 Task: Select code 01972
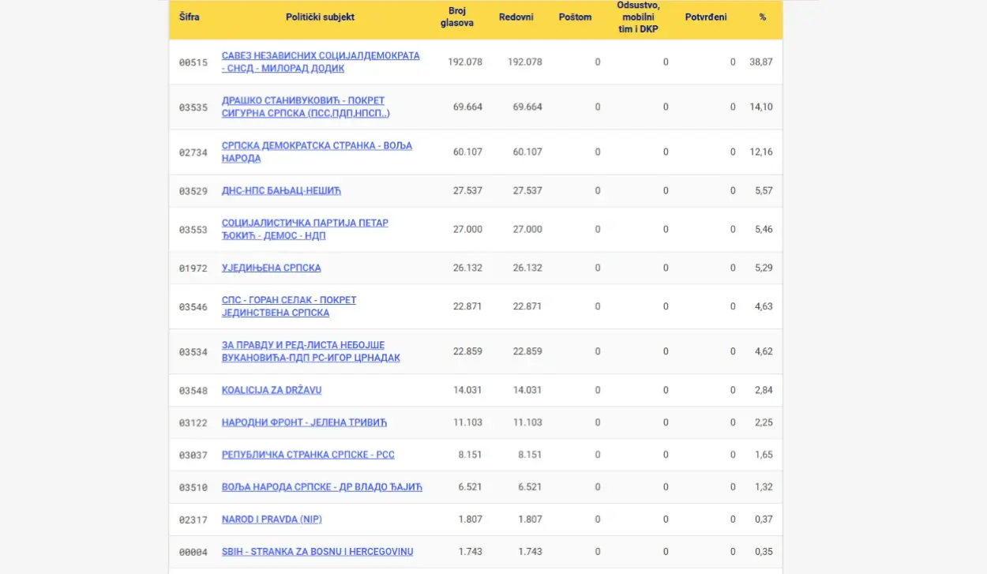(x=193, y=268)
